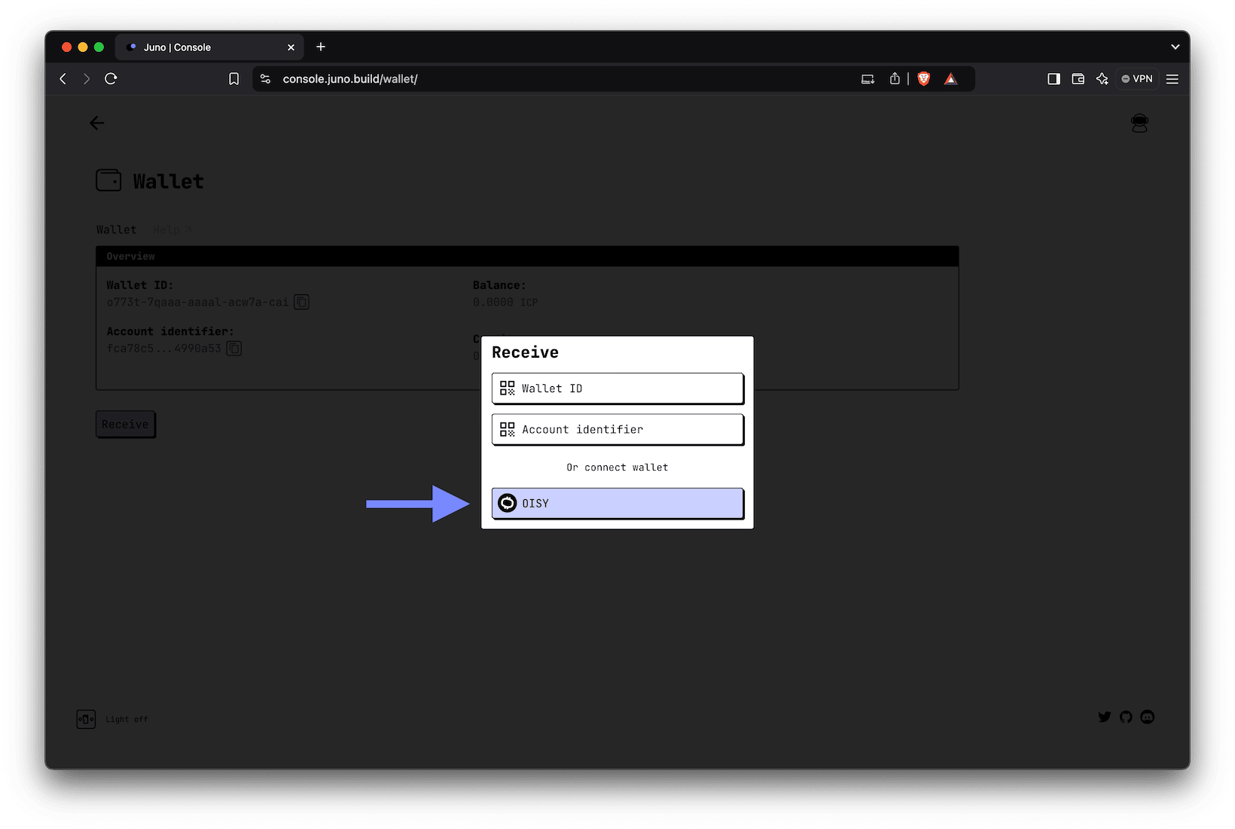Open the Brave Shields icon
The height and width of the screenshot is (829, 1235).
pos(923,78)
